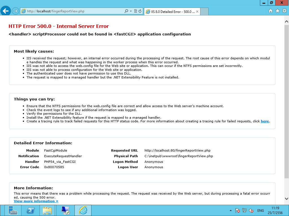Click the FastCgiModule module value
289x216 pixels.
[56, 151]
